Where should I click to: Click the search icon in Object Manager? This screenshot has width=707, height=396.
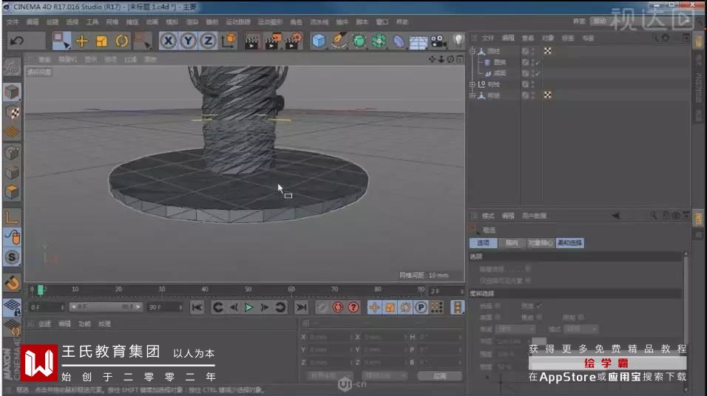[654, 38]
